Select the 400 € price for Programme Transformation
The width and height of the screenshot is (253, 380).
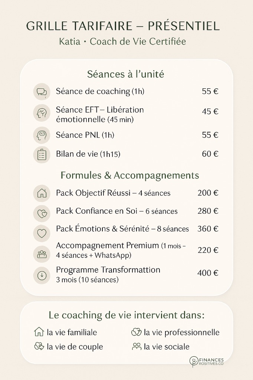(208, 273)
